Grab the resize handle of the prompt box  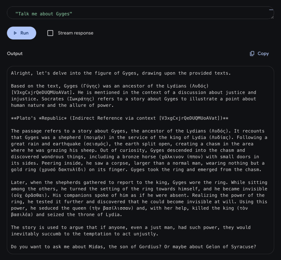coord(272,17)
